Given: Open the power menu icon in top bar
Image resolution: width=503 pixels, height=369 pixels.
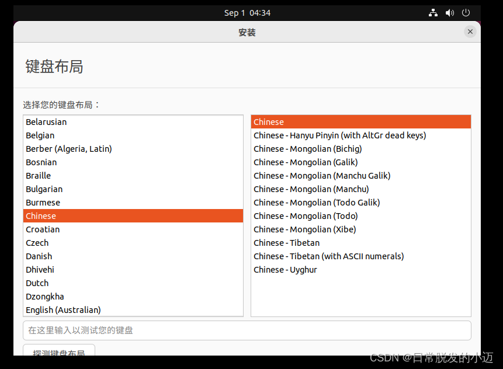Looking at the screenshot, I should pos(466,13).
